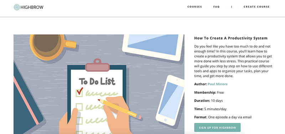
Task: Click the vertical divider in navigation bar
Action: coord(232,7)
